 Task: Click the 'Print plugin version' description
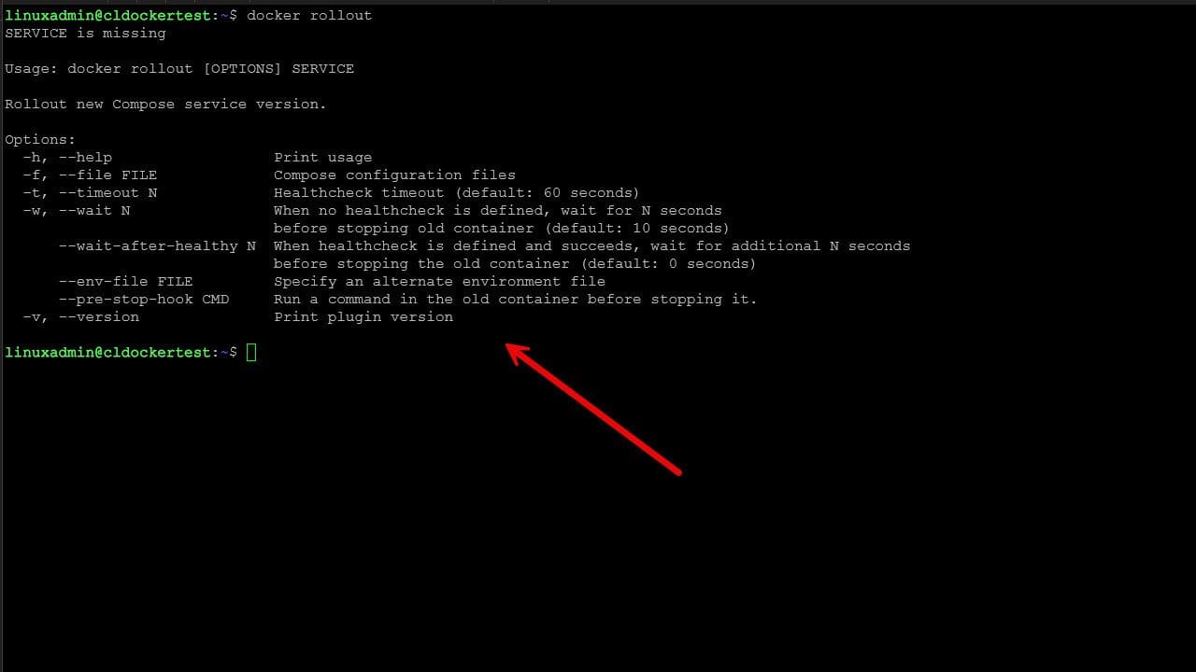click(363, 316)
